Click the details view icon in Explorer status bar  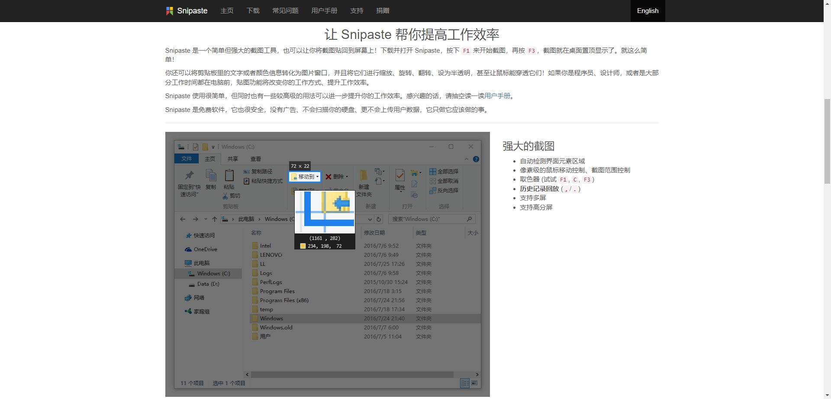tap(465, 383)
